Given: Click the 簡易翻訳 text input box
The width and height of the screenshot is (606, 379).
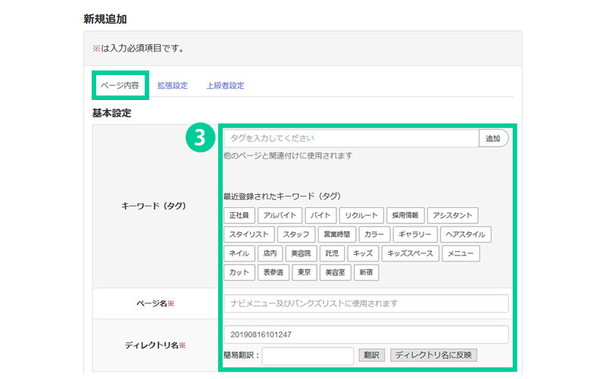Looking at the screenshot, I should click(308, 355).
